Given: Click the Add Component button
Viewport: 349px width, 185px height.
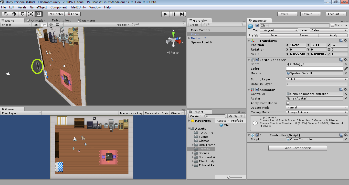Looking at the screenshot, I should pos(298,148).
